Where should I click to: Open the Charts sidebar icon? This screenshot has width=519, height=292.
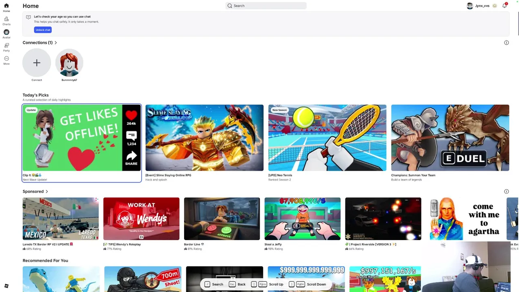[x=6, y=19]
